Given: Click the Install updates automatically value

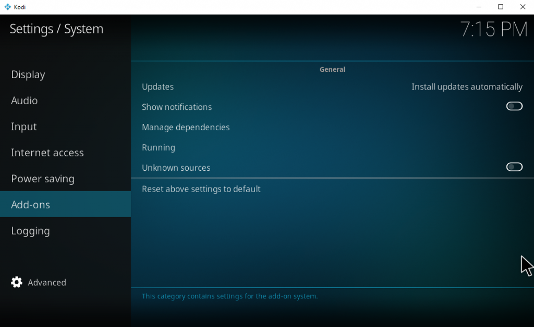Looking at the screenshot, I should (467, 86).
